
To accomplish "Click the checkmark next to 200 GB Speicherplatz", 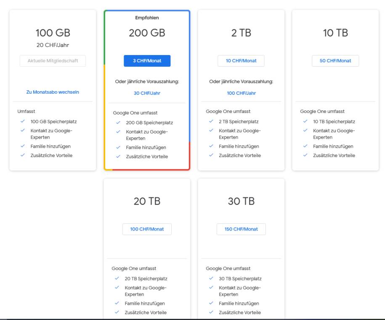I will [x=118, y=122].
